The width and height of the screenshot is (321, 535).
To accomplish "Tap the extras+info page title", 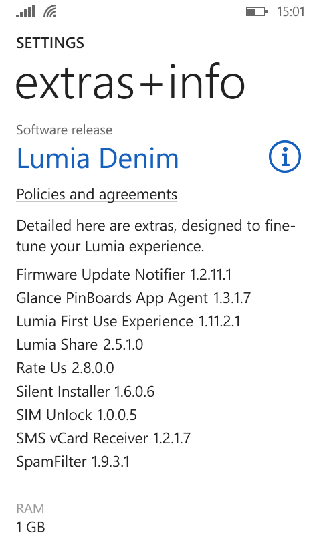I will (x=130, y=83).
